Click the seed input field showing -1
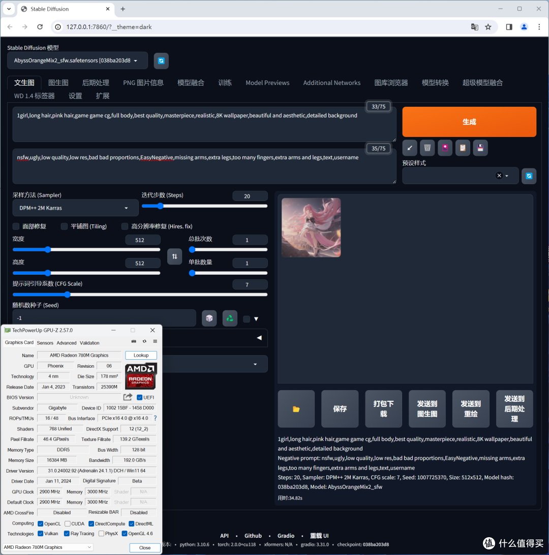This screenshot has width=549, height=555. coord(104,318)
